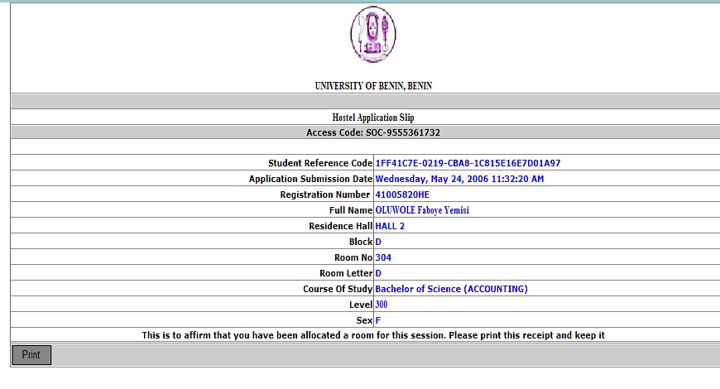Select the 'Room Letter' label

[346, 273]
